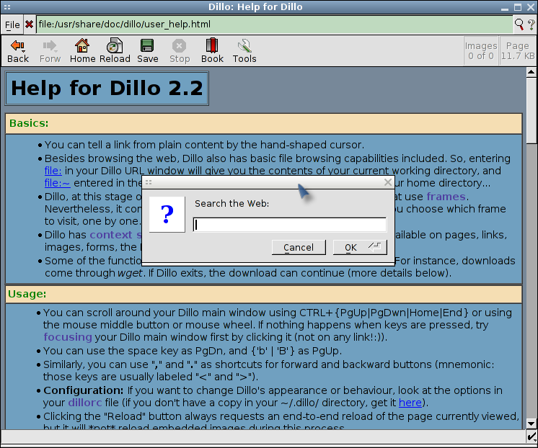Click the scrollbar up arrow
538x448 pixels.
pyautogui.click(x=531, y=72)
